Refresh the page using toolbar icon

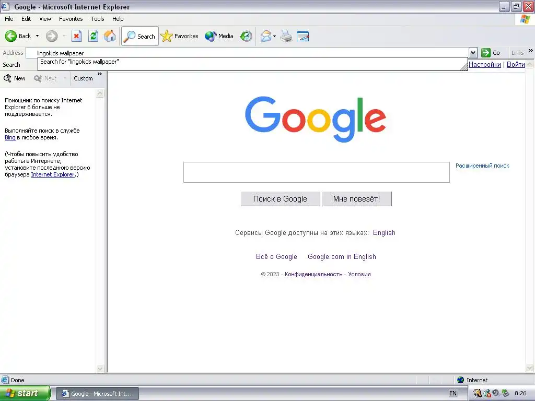93,36
